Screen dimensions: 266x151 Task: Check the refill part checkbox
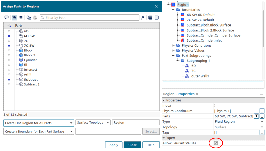(x=9, y=74)
